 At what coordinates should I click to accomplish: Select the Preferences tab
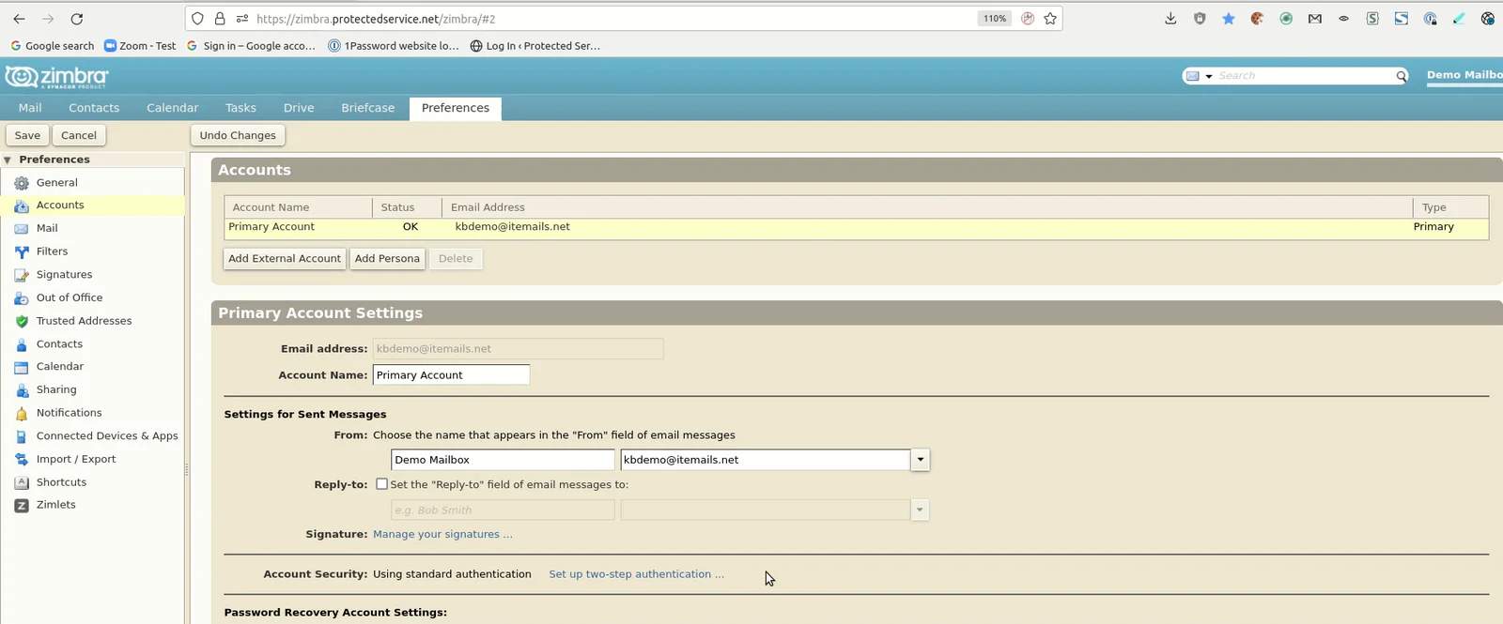coord(456,108)
